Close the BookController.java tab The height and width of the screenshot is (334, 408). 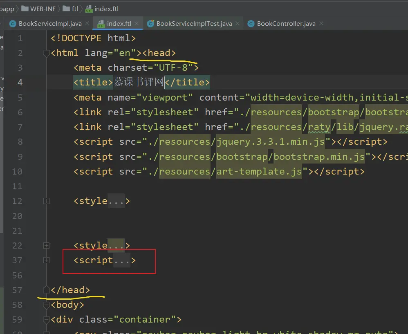tap(321, 24)
